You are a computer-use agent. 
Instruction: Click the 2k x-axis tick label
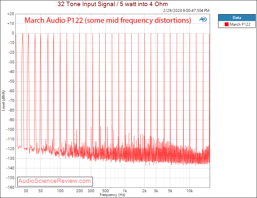[144, 191]
